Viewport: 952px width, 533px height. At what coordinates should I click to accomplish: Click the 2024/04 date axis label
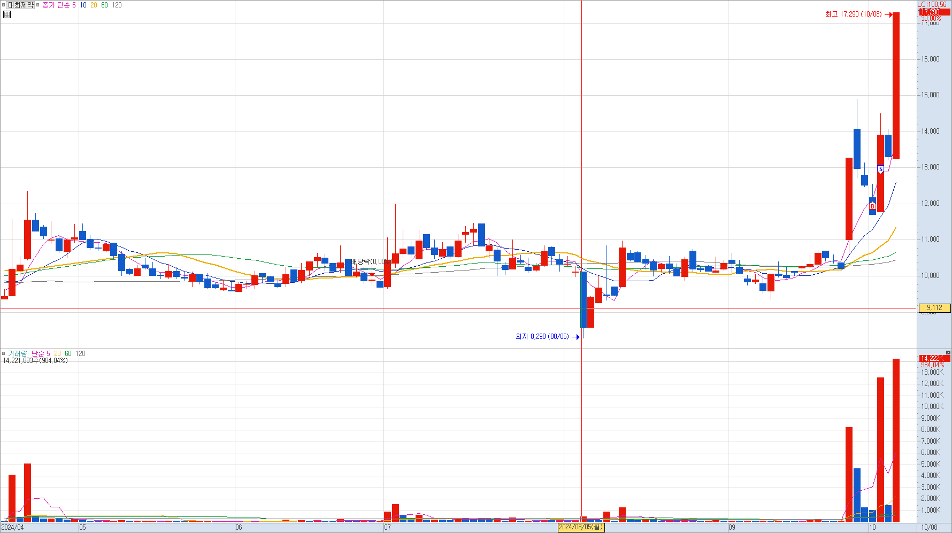point(12,527)
